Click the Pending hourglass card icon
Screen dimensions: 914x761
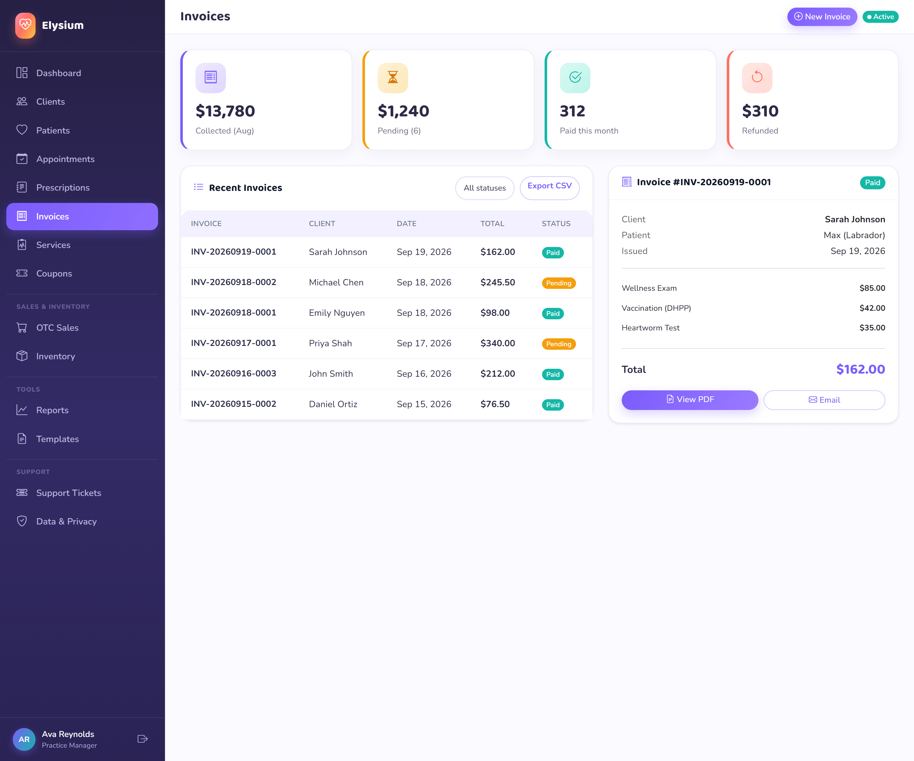click(x=393, y=78)
